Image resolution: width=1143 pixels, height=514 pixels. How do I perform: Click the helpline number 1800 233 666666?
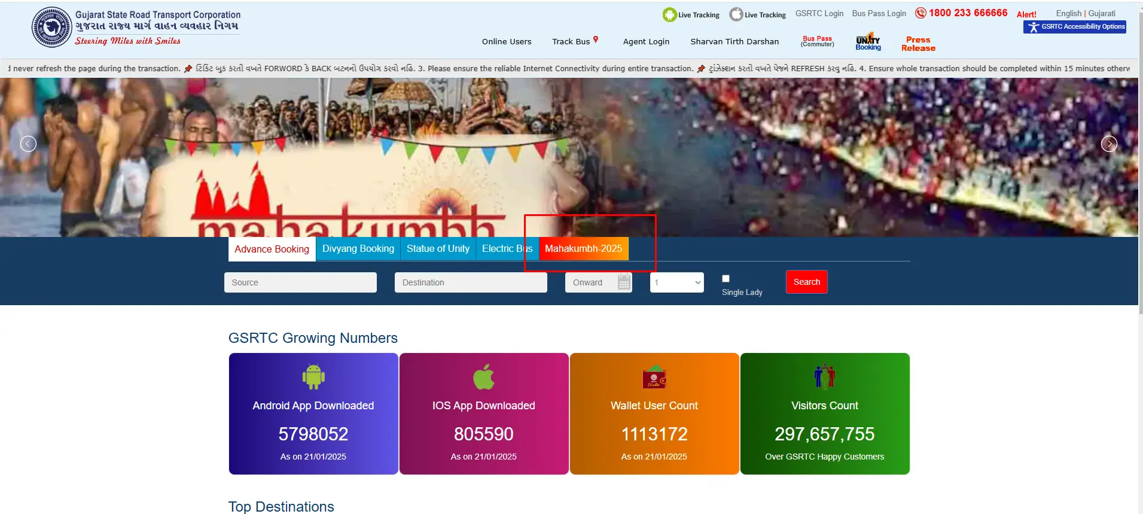tap(968, 13)
